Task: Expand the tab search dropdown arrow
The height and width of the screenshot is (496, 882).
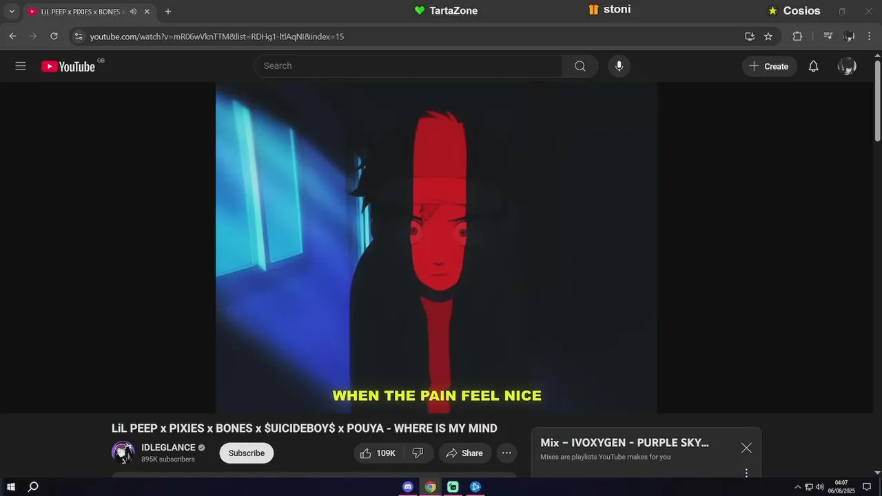Action: [11, 12]
